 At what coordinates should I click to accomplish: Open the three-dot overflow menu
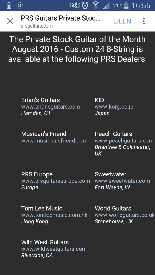tap(144, 21)
